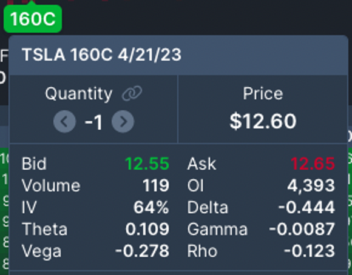Image resolution: width=352 pixels, height=275 pixels.
Task: Decrease quantity with the left arrow
Action: (65, 122)
